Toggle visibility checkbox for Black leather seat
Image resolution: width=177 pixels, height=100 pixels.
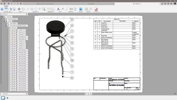(x=10, y=39)
